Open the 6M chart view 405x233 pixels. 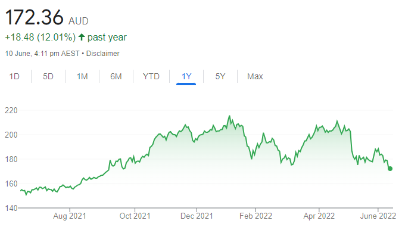(116, 76)
